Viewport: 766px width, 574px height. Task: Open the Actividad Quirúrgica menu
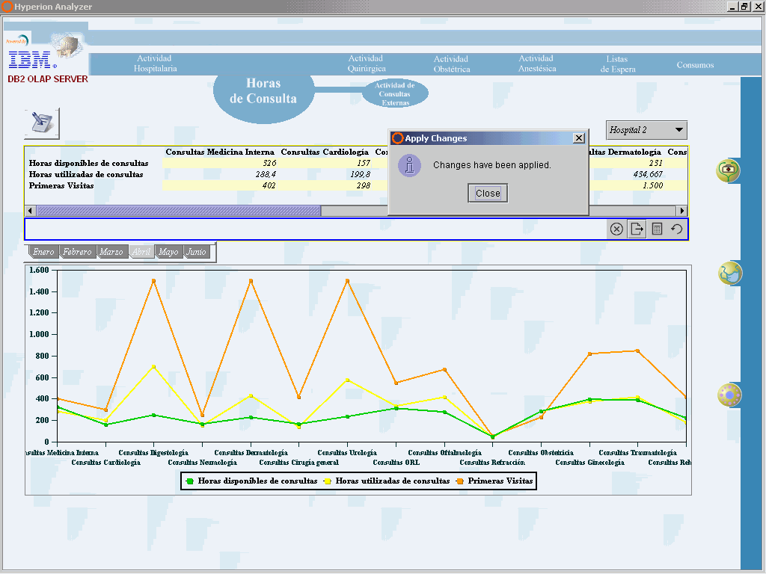pyautogui.click(x=366, y=64)
